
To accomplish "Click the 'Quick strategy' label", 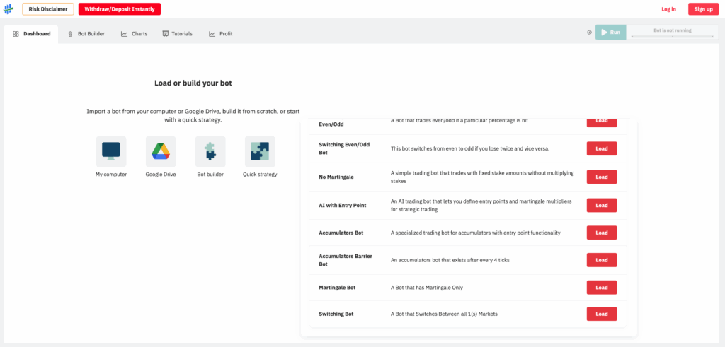I will [260, 175].
